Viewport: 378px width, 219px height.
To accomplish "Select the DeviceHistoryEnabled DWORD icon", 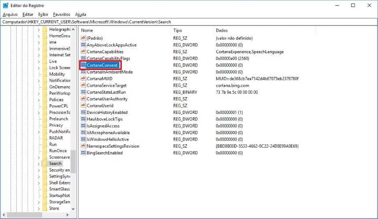I will pyautogui.click(x=83, y=113).
